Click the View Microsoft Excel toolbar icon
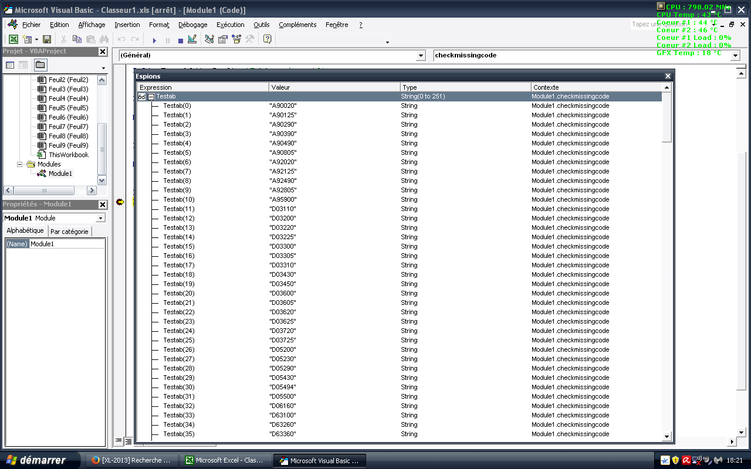Image resolution: width=751 pixels, height=469 pixels. tap(13, 39)
